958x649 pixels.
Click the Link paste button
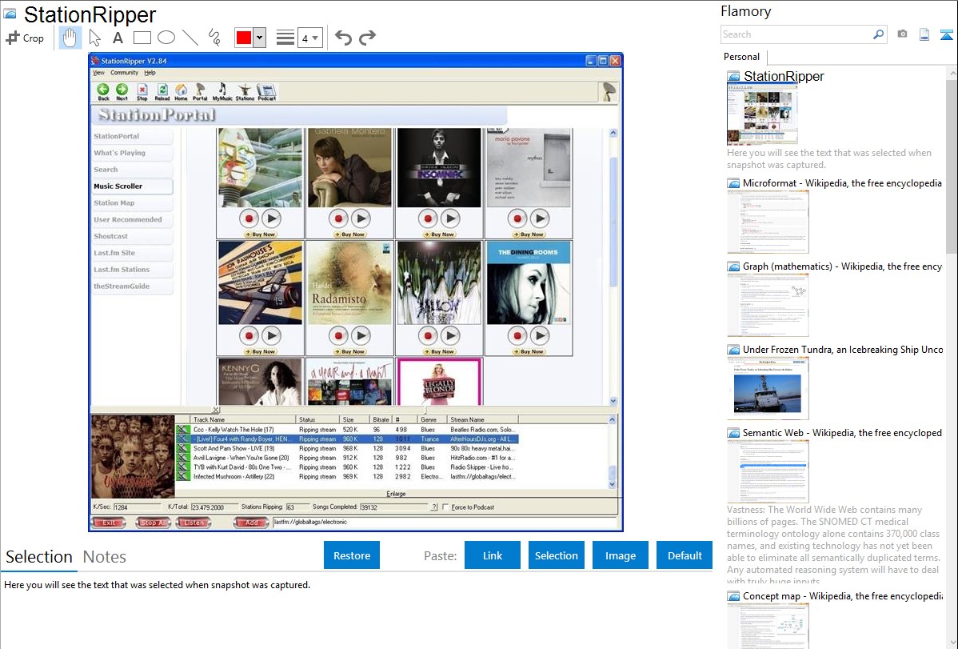point(493,555)
